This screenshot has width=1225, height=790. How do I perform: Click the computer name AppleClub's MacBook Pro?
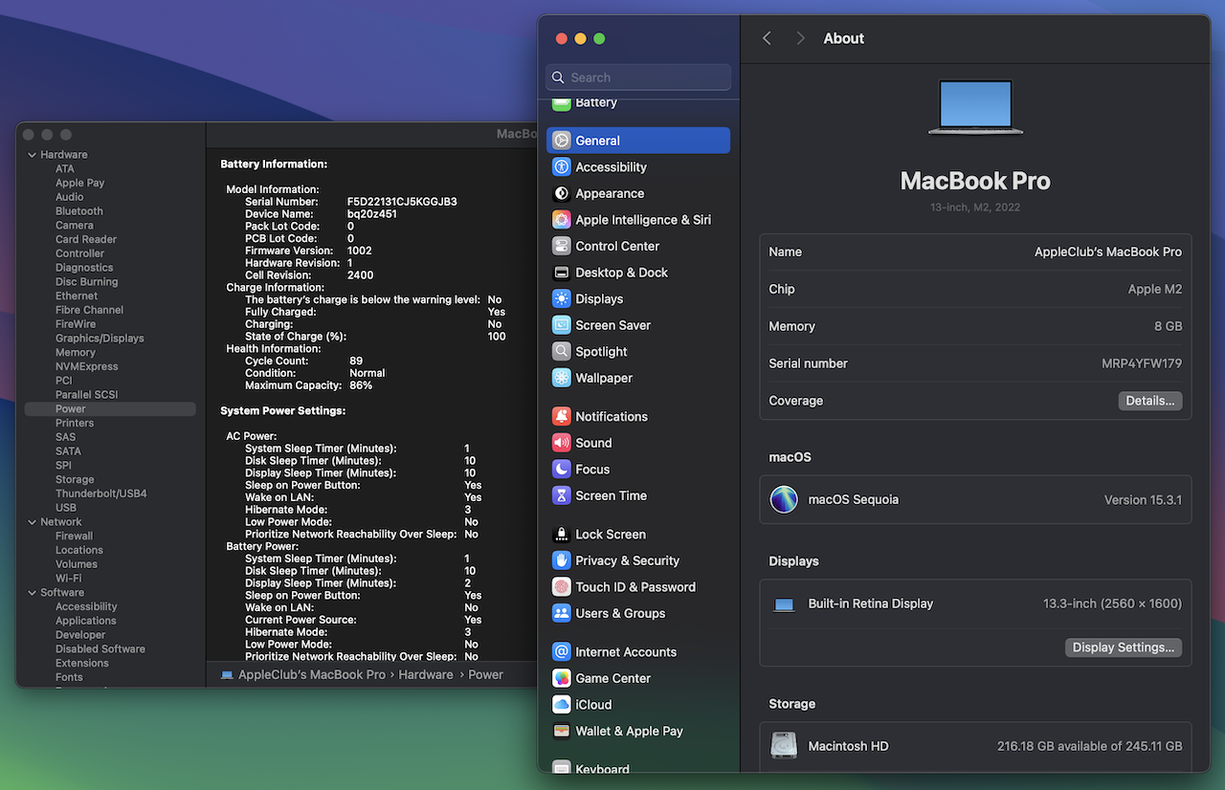coord(1108,252)
